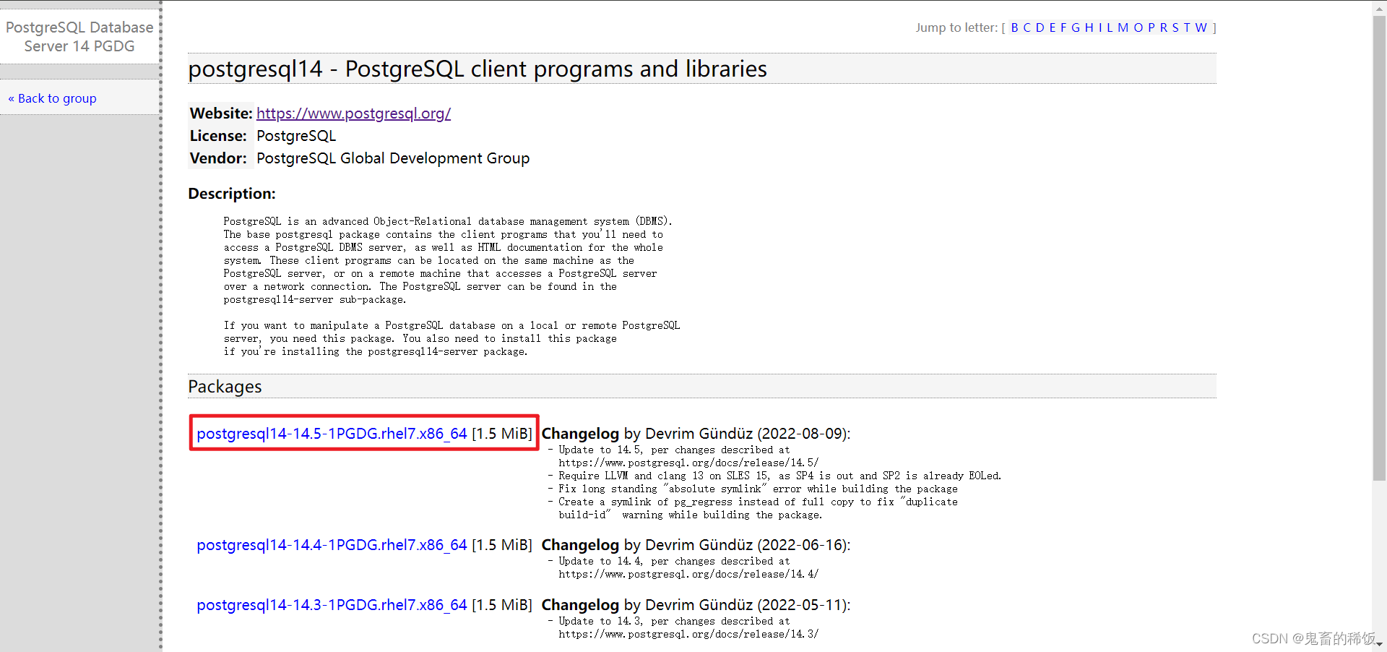Click the page vertical scrollbar thumb
The image size is (1387, 652).
click(1379, 248)
